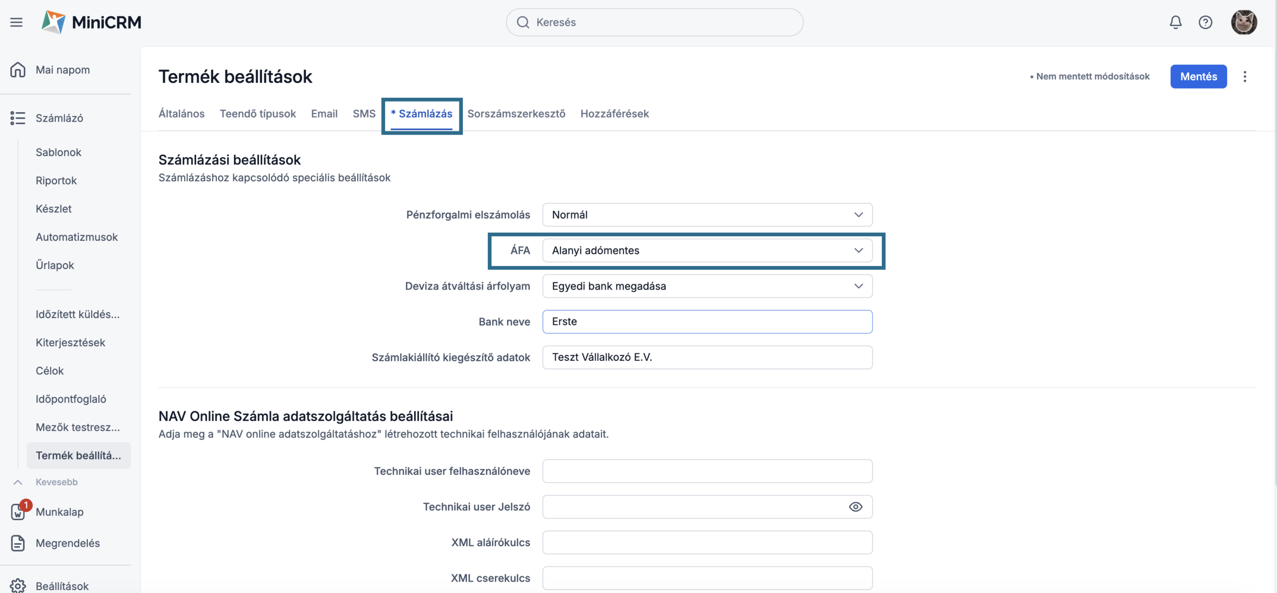Open the three-dot more options menu

pyautogui.click(x=1245, y=76)
